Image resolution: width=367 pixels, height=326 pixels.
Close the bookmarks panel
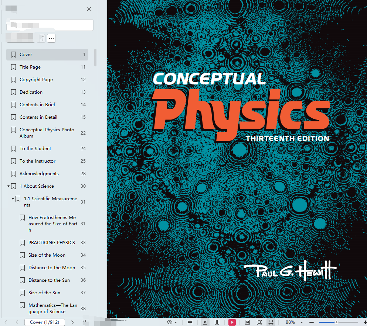89,9
